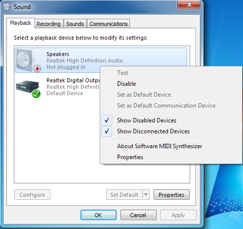Open the Communications tab
Screen dimensions: 243x229
(x=109, y=24)
